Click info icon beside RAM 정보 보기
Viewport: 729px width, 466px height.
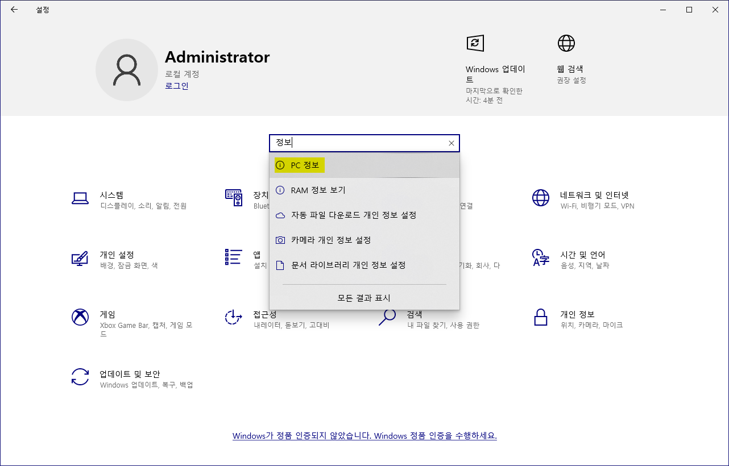(280, 190)
